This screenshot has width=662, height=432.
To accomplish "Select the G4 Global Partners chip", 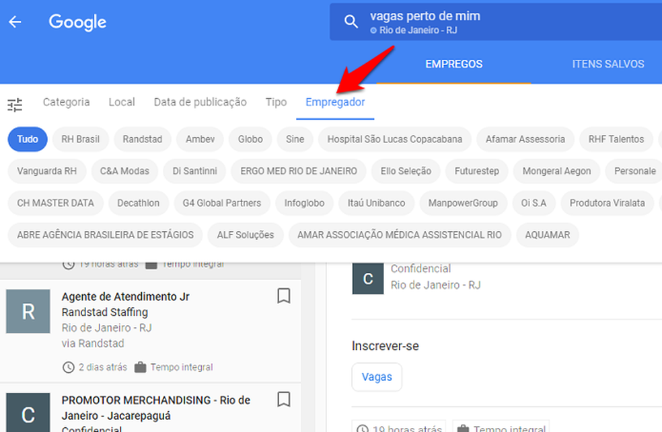I will tap(221, 203).
